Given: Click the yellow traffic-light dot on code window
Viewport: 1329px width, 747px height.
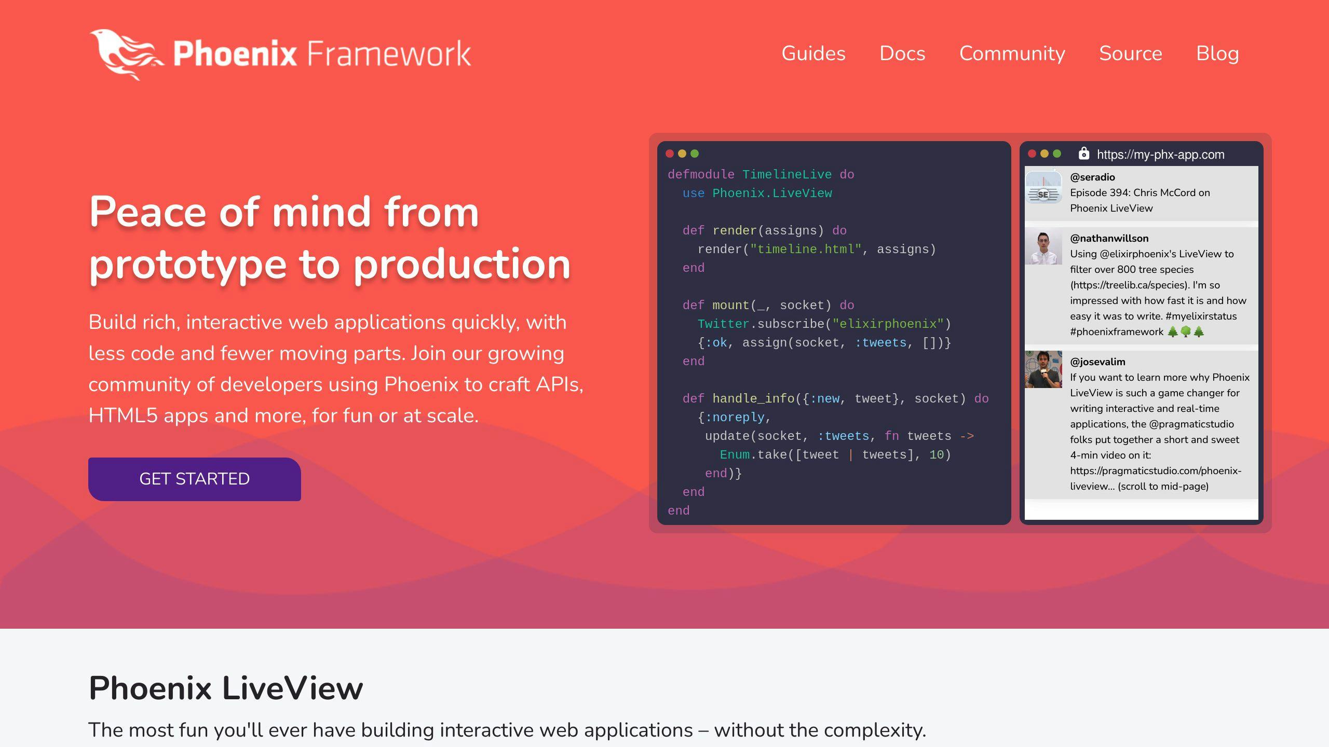Looking at the screenshot, I should (682, 154).
